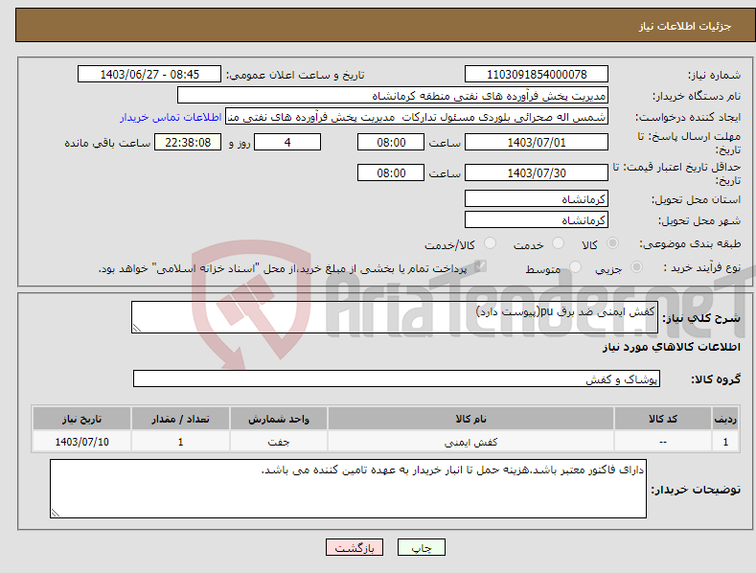The image size is (756, 573).
Task: Click the ردیف column header
Action: coord(725,419)
